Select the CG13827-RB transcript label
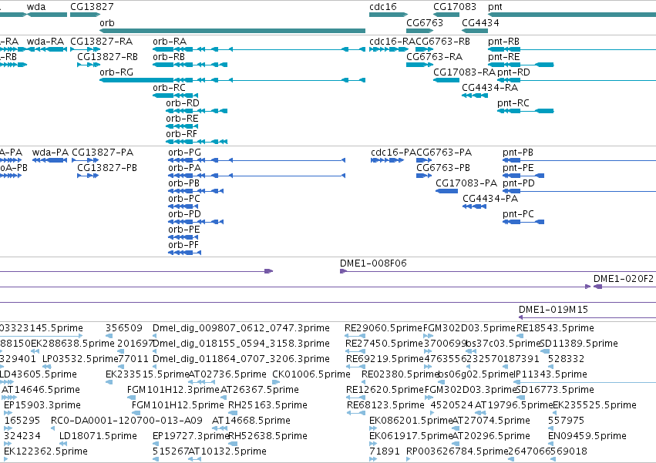 [107, 56]
